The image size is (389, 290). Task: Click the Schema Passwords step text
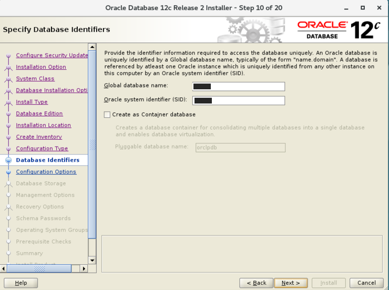(x=44, y=219)
